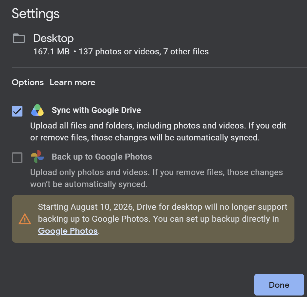The height and width of the screenshot is (297, 307).
Task: Click the 167.1 MB folder size summary
Action: pyautogui.click(x=121, y=52)
